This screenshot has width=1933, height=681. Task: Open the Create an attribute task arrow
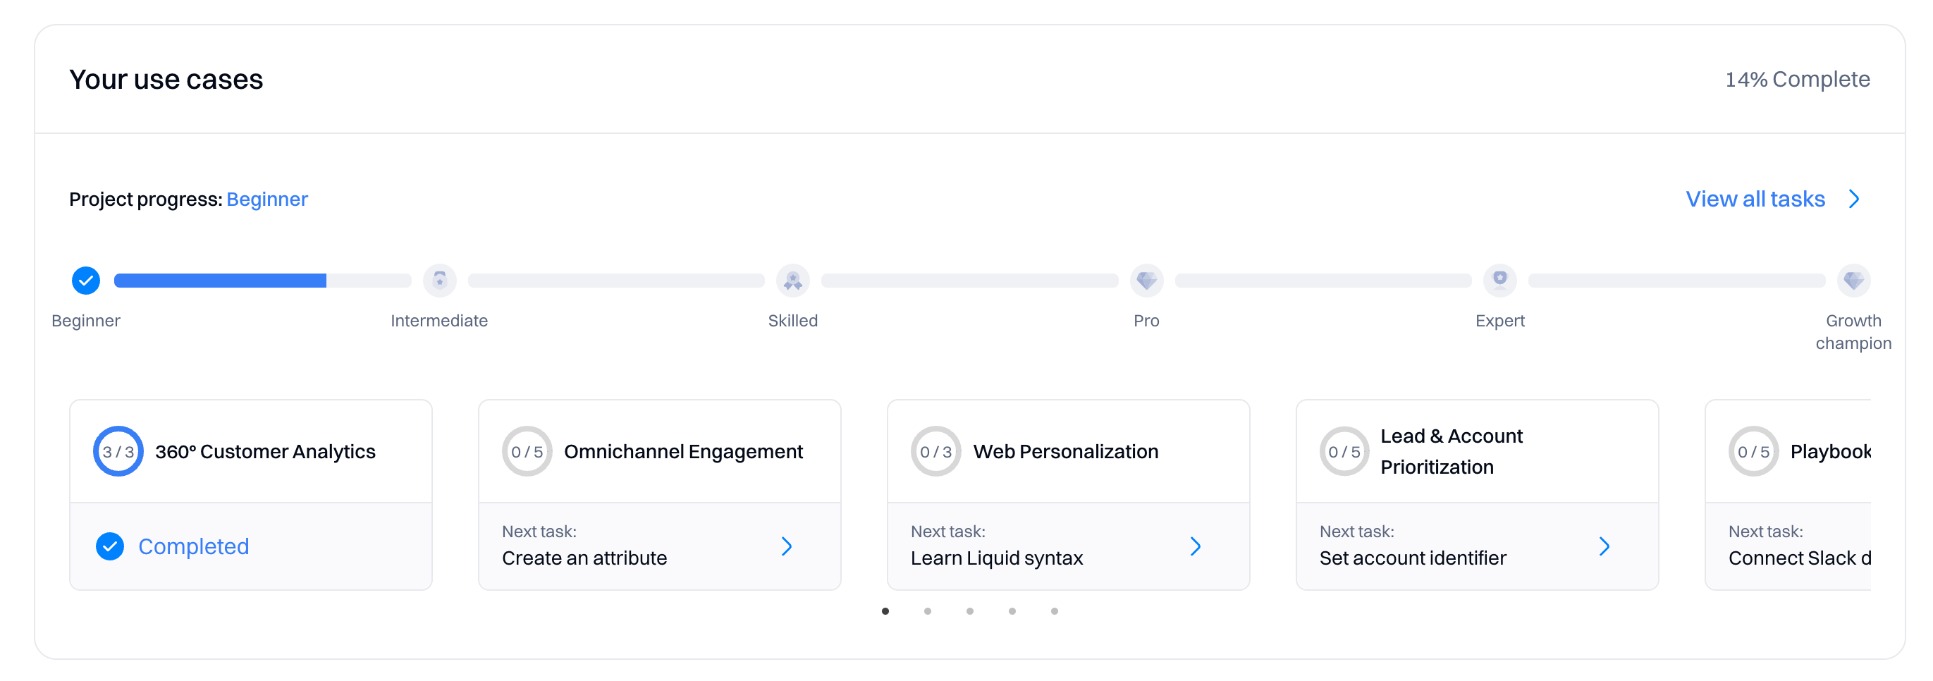(787, 546)
